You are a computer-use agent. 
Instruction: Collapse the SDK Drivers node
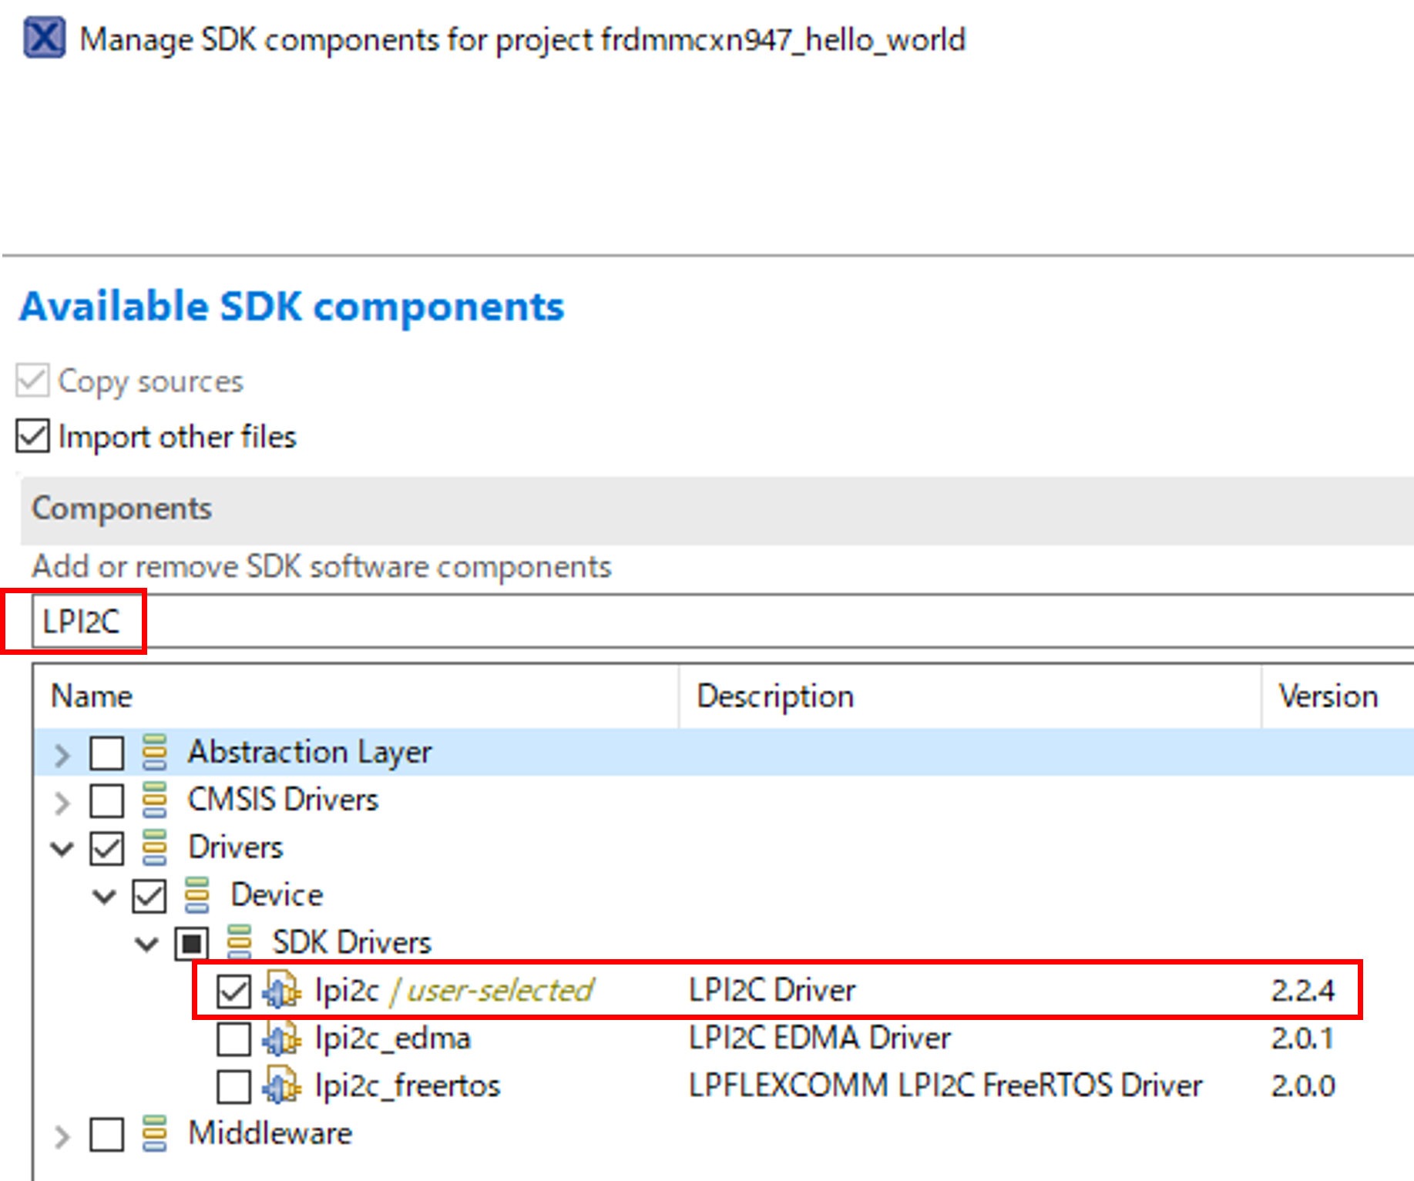pos(146,943)
